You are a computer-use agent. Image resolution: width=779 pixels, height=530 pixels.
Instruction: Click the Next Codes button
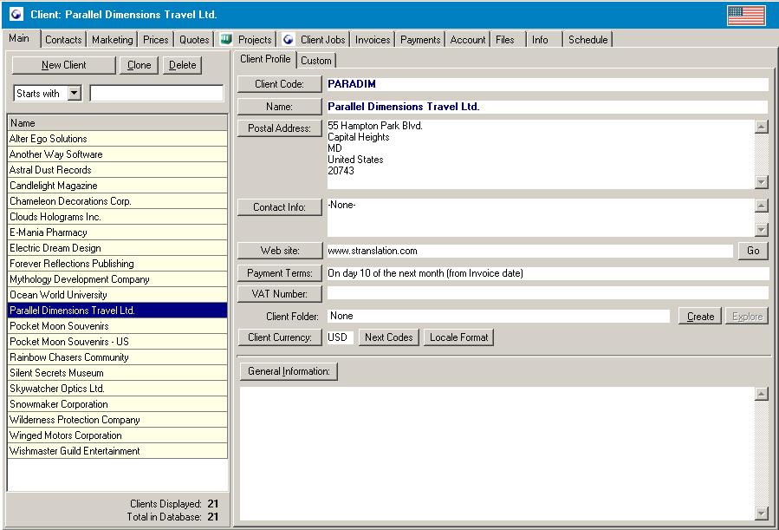click(388, 337)
